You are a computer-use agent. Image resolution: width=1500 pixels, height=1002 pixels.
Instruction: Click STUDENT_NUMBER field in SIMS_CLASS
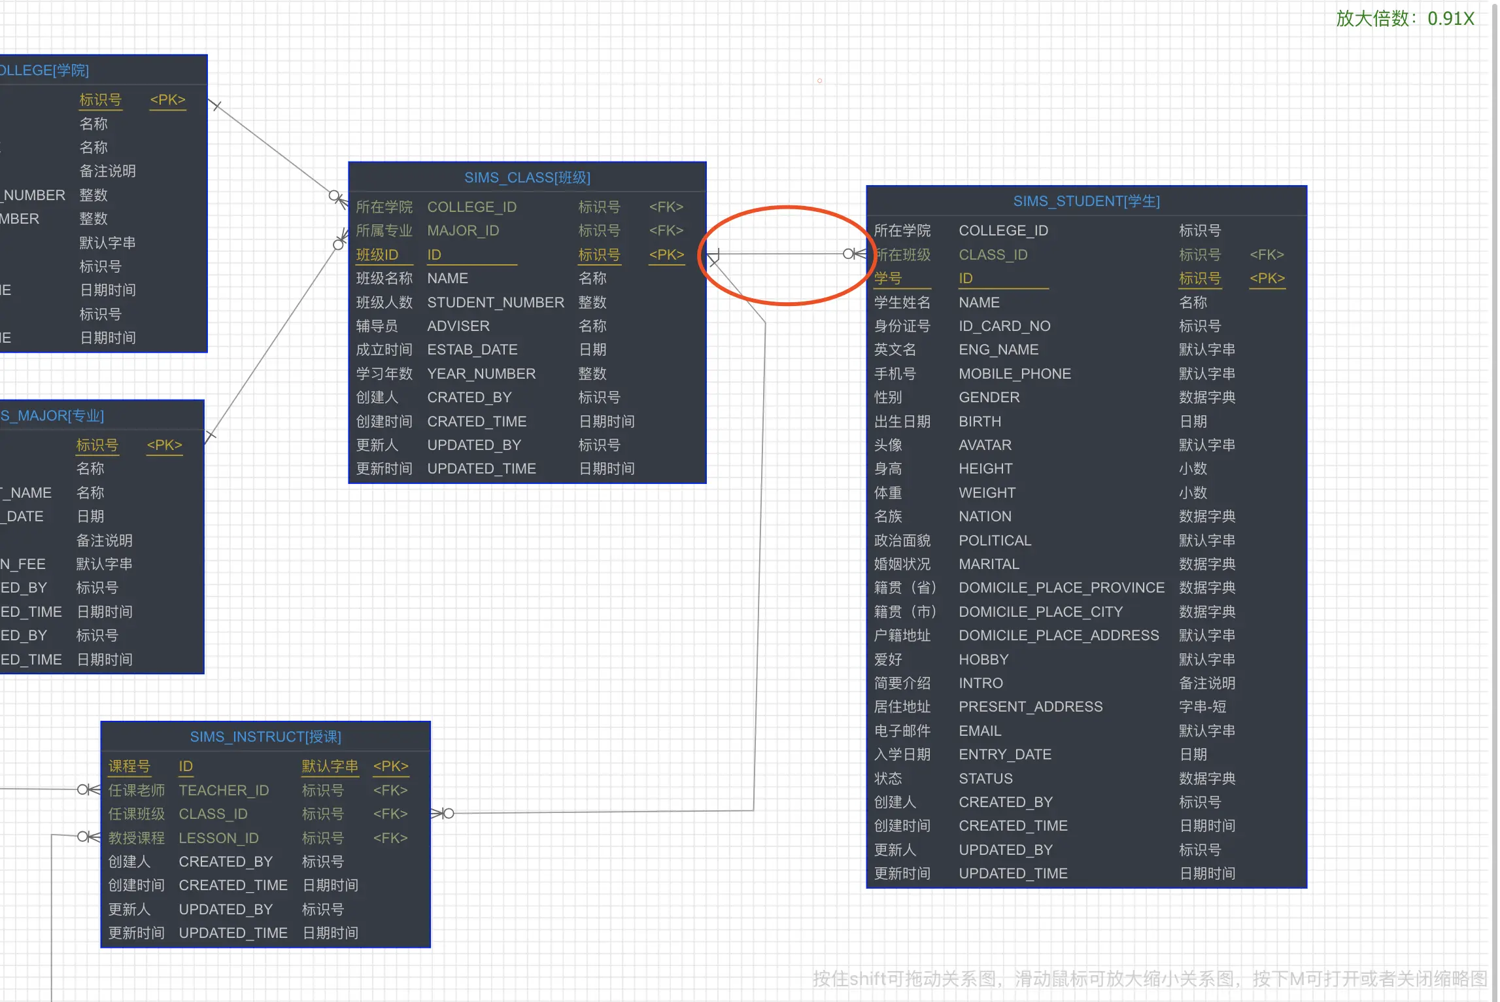pyautogui.click(x=495, y=302)
